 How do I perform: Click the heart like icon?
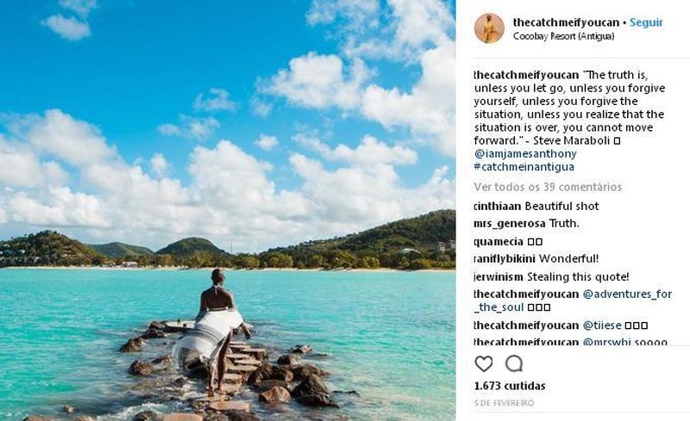(x=484, y=364)
